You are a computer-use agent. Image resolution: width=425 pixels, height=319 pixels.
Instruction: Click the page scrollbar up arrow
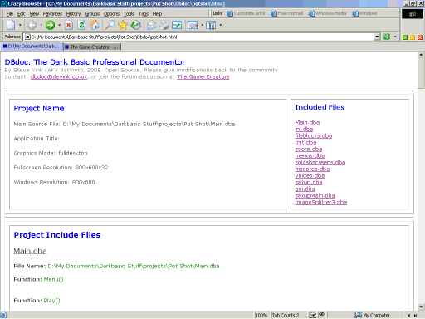pos(421,55)
